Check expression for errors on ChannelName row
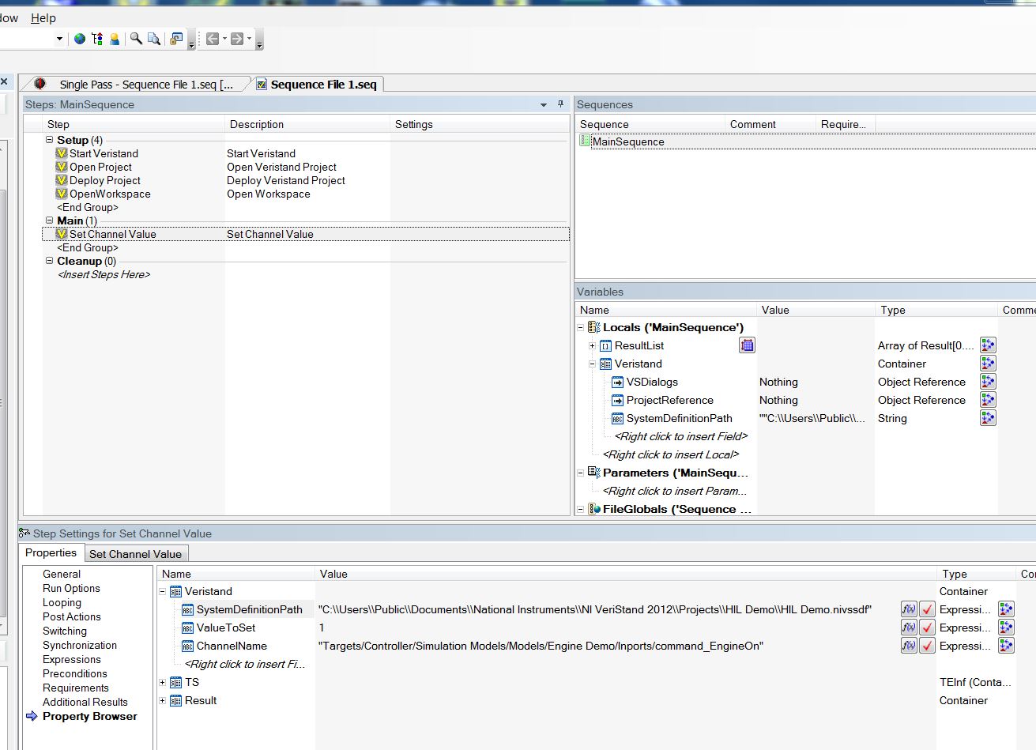 point(928,646)
